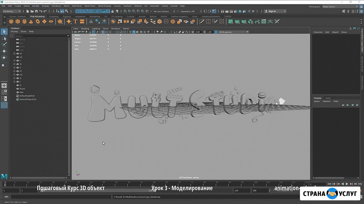Open the Channels menu in Channel Box
Viewport: 364px width, 204px height.
pos(318,32)
